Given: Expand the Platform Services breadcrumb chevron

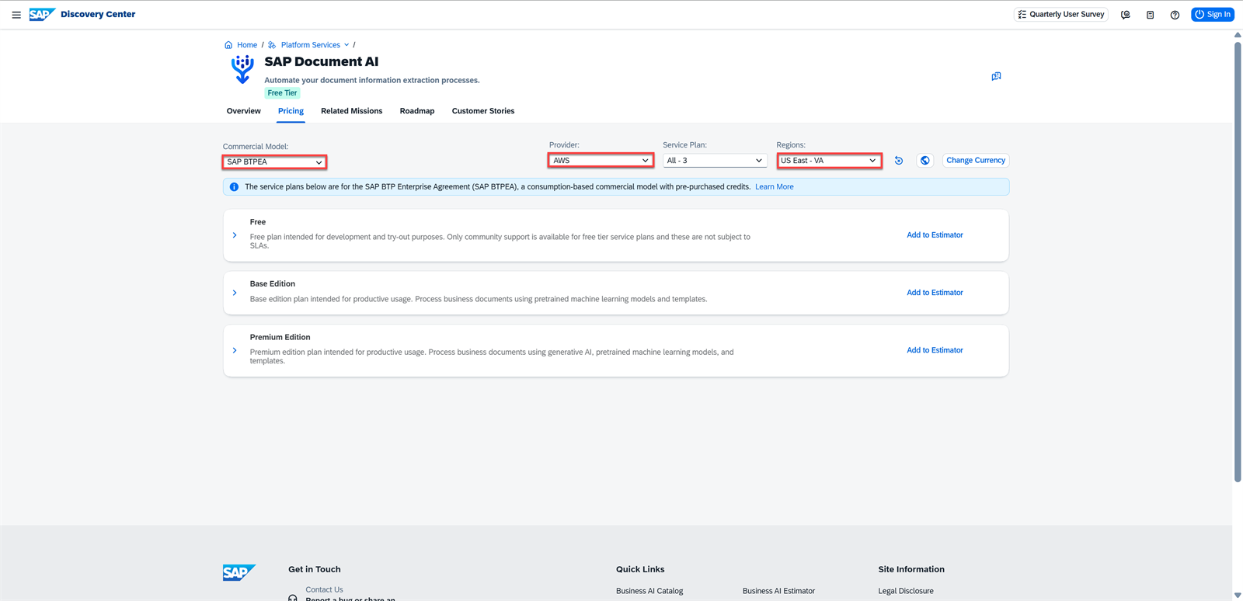Looking at the screenshot, I should click(x=346, y=45).
